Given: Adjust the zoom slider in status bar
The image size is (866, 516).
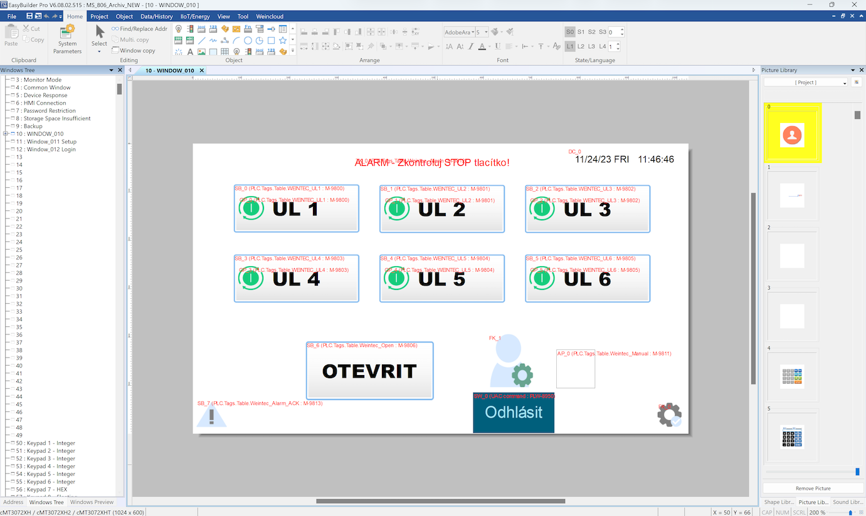Looking at the screenshot, I should (x=850, y=512).
